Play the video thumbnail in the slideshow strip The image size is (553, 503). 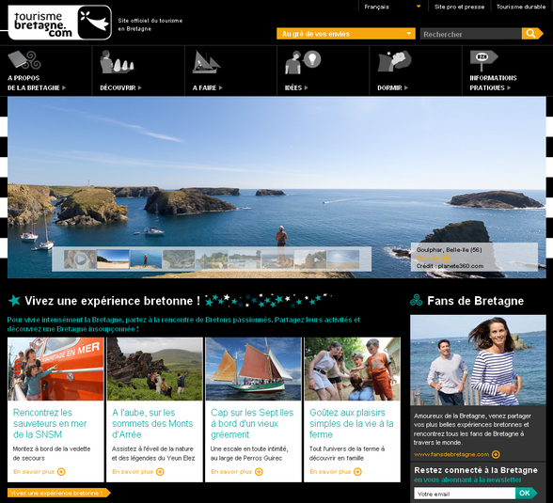point(80,259)
